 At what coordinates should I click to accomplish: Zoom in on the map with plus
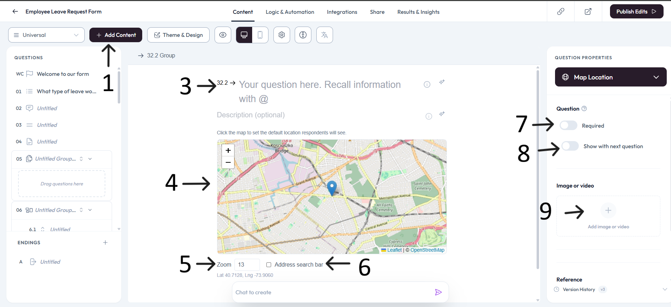[228, 150]
